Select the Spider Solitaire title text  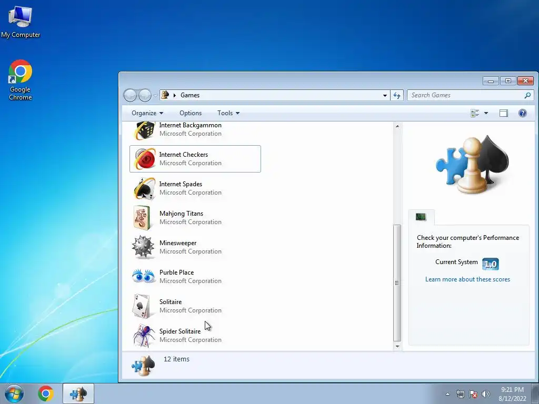pos(180,331)
